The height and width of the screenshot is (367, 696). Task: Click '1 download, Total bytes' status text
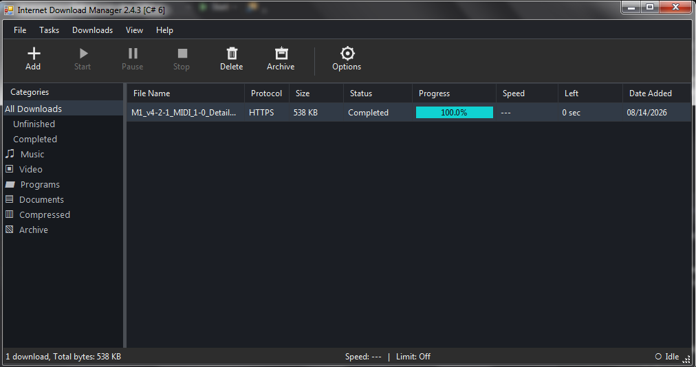63,357
